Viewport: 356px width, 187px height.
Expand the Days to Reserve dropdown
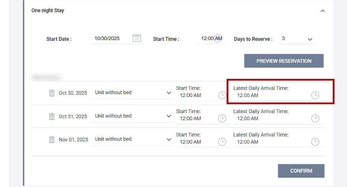[310, 39]
